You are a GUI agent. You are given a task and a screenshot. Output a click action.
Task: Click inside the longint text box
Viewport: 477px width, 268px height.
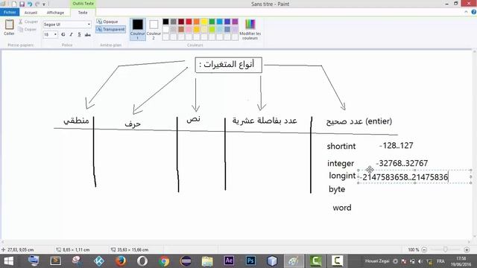point(414,176)
